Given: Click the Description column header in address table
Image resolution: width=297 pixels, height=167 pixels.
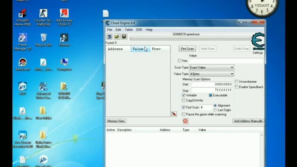Looking at the screenshot, I should 124,130.
